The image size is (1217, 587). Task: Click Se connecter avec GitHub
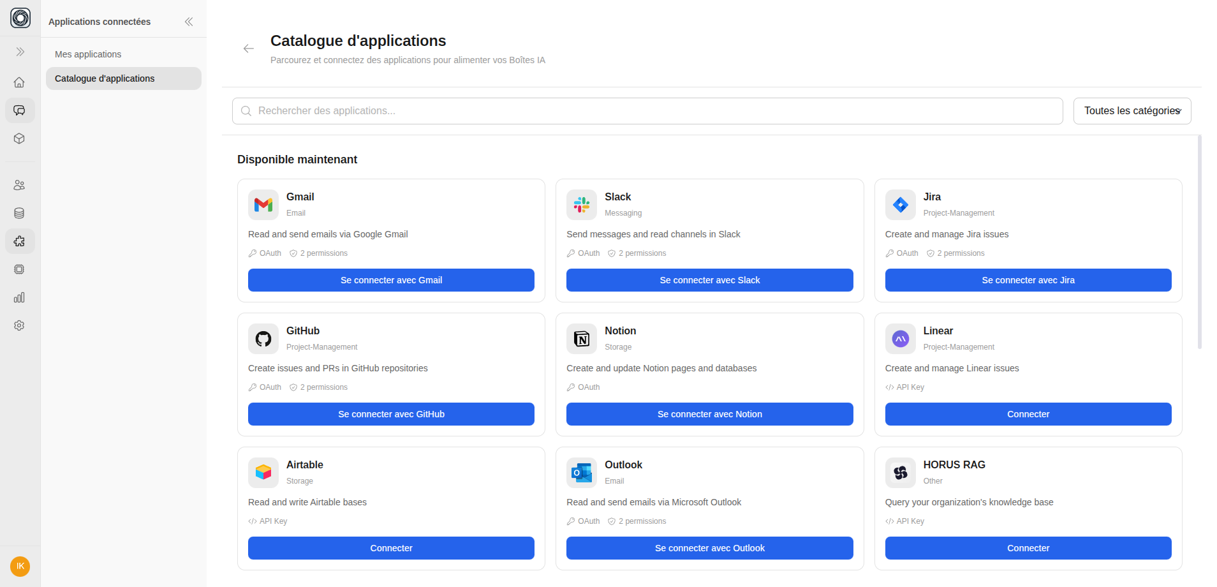point(390,413)
